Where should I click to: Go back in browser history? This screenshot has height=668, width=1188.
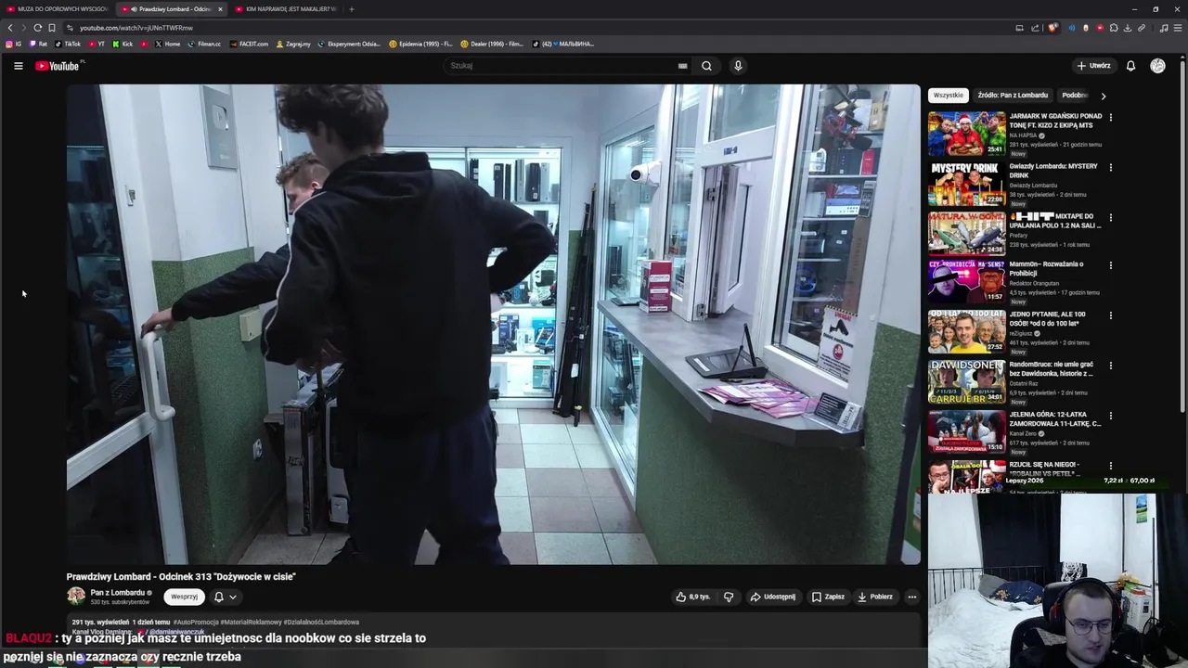(10, 28)
